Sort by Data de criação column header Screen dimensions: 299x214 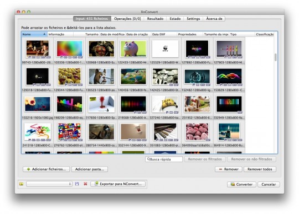pos(138,34)
